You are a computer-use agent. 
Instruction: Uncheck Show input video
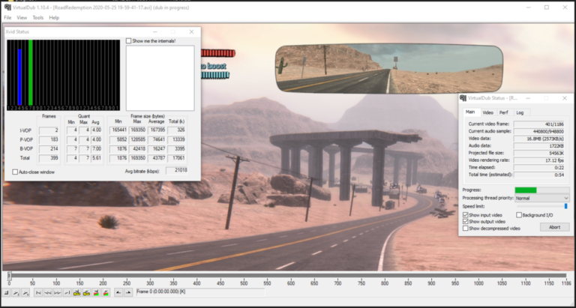pos(466,215)
